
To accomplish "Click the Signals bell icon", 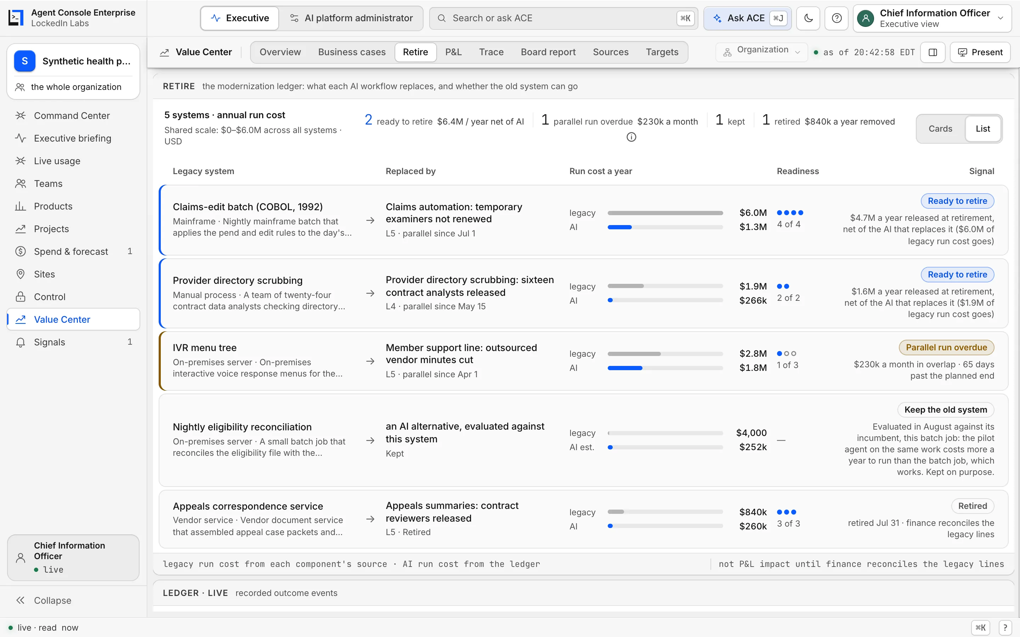I will coord(21,342).
